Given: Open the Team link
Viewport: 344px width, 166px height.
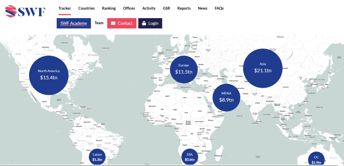Looking at the screenshot, I should 99,23.
